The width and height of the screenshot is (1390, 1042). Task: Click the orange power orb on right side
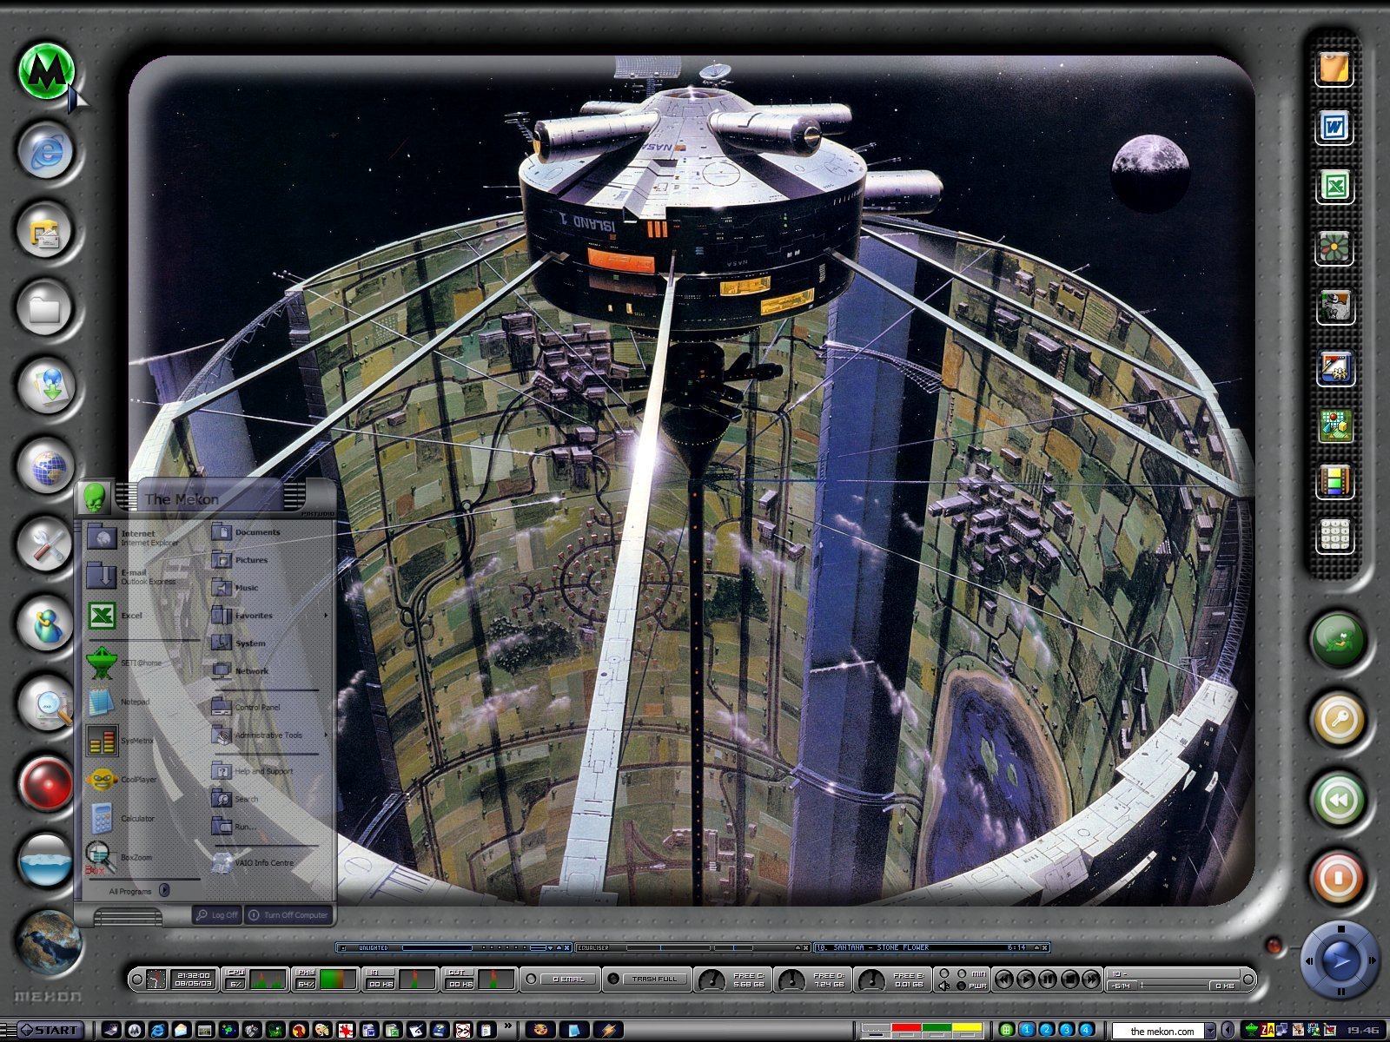click(x=1338, y=878)
